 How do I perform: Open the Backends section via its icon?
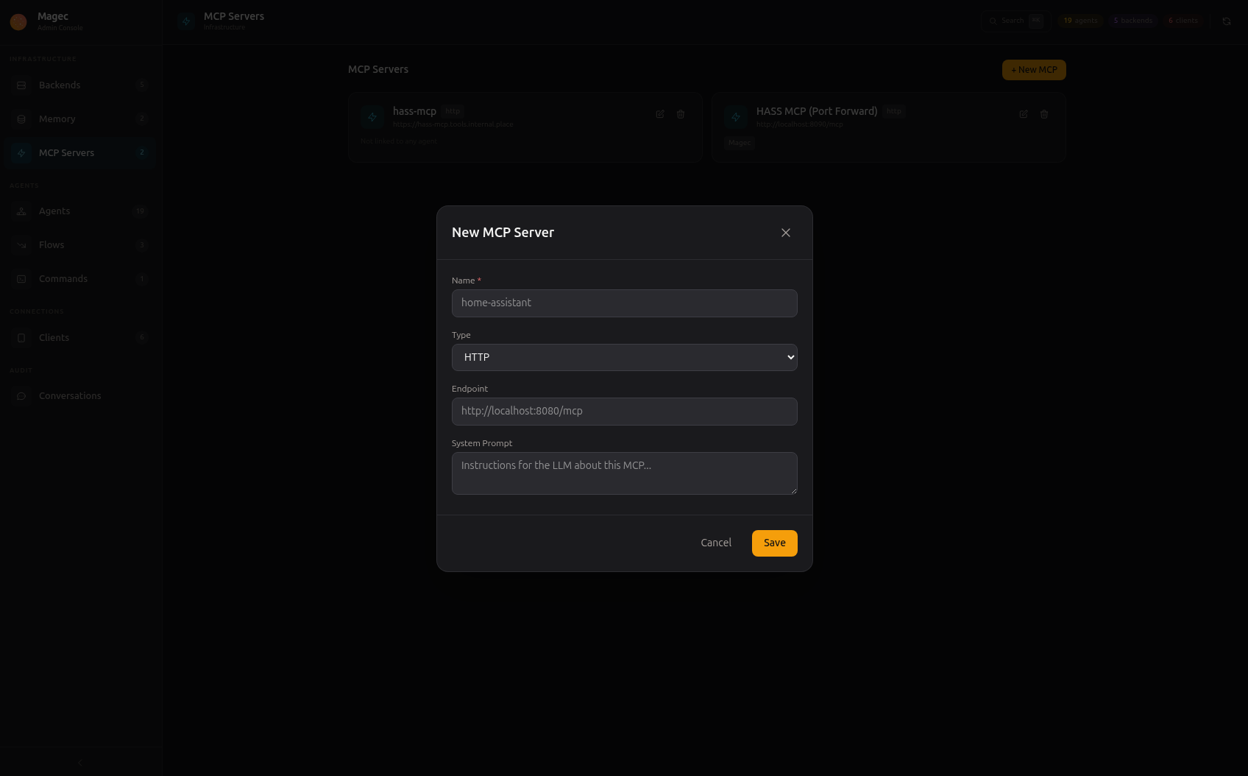click(x=21, y=85)
